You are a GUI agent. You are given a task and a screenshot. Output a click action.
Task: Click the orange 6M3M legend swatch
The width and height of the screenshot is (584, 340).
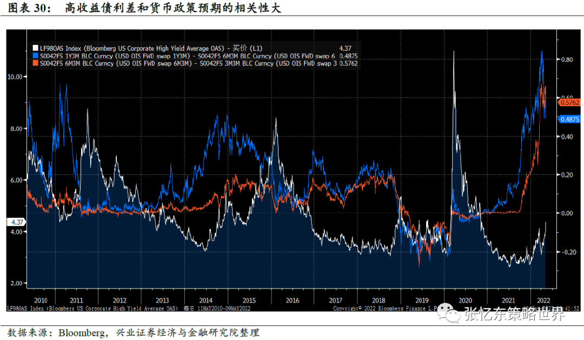pyautogui.click(x=35, y=63)
